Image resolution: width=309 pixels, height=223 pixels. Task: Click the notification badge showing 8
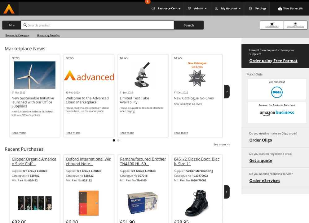(x=148, y=2)
